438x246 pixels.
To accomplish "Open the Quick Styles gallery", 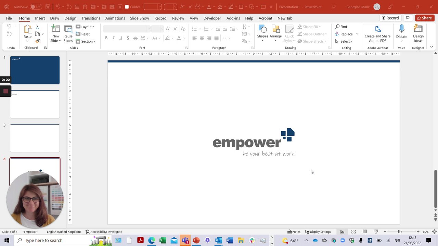I will click(x=289, y=34).
